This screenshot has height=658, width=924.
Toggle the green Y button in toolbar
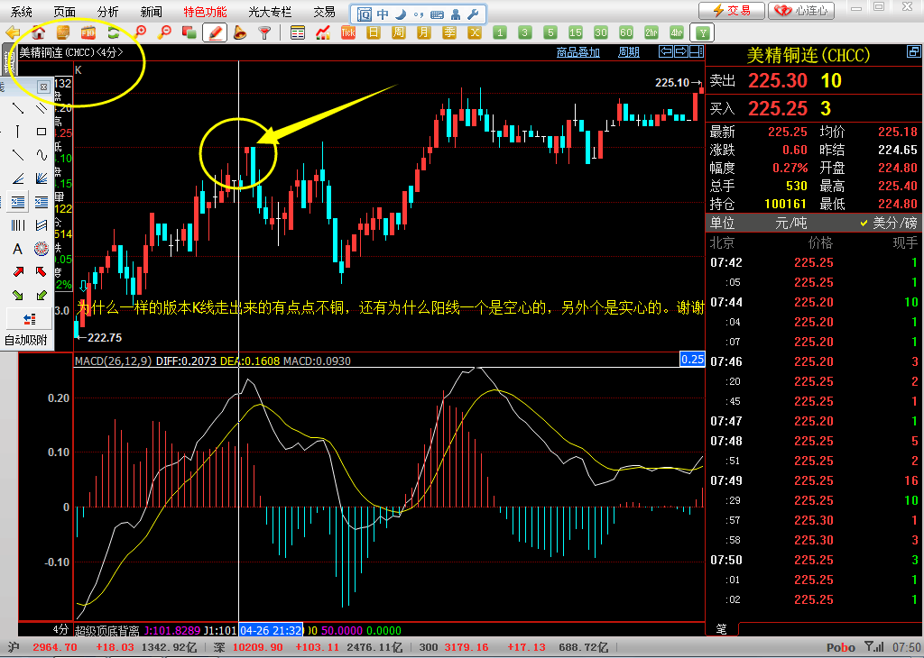705,32
